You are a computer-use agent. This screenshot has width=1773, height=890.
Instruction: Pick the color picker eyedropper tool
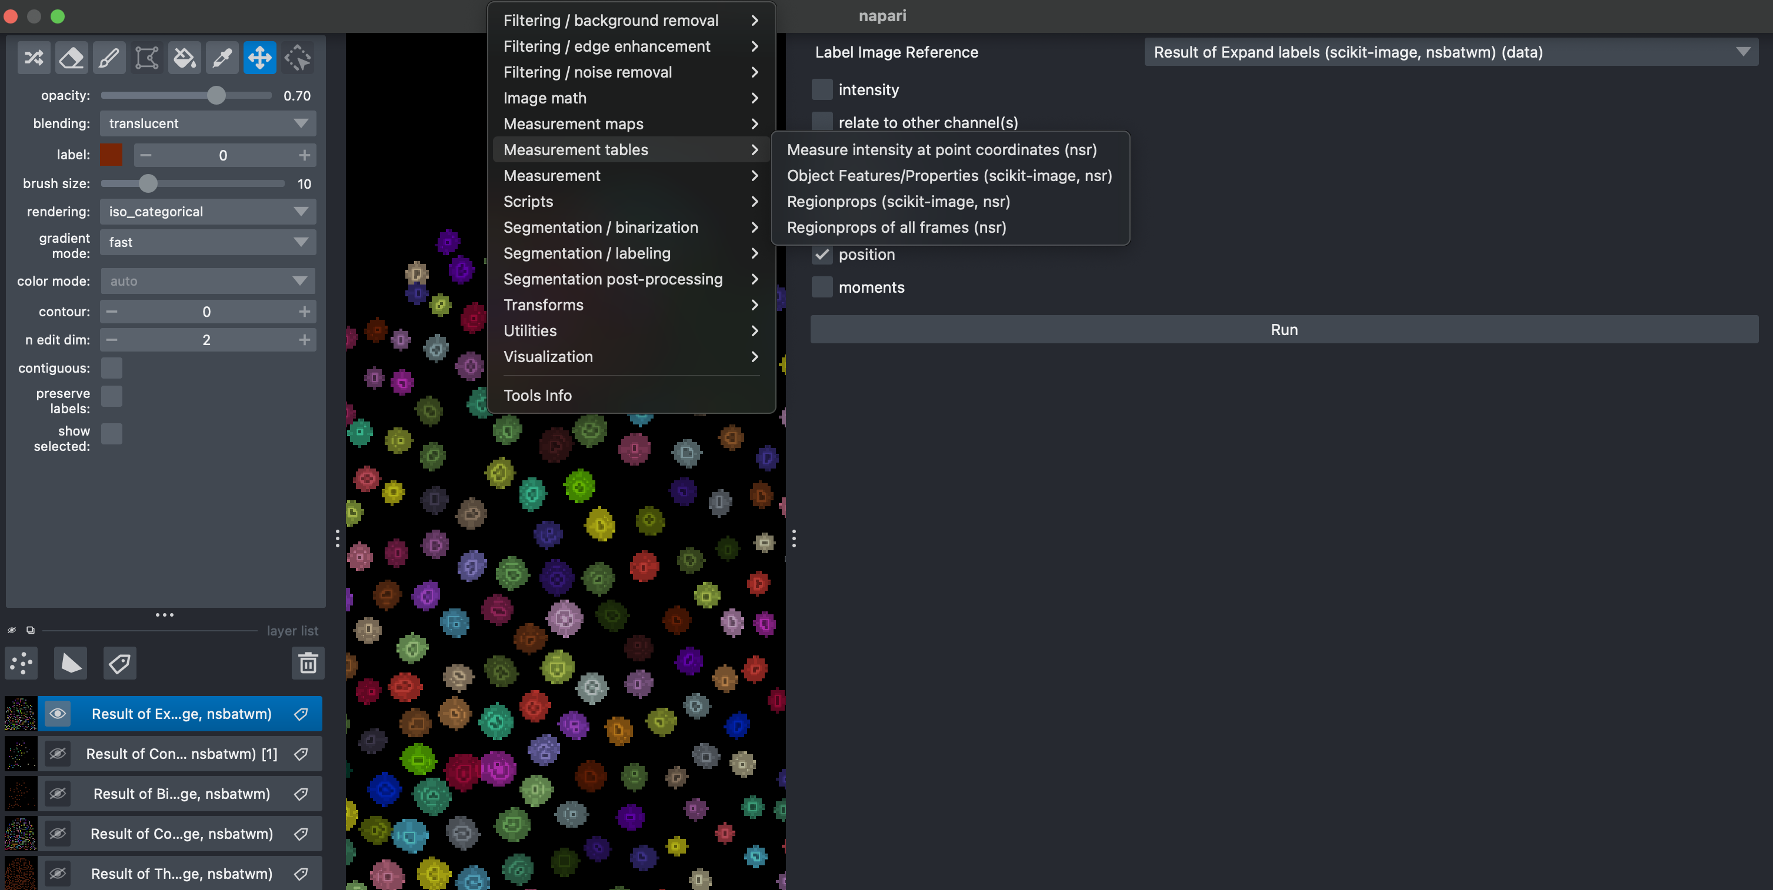point(222,58)
